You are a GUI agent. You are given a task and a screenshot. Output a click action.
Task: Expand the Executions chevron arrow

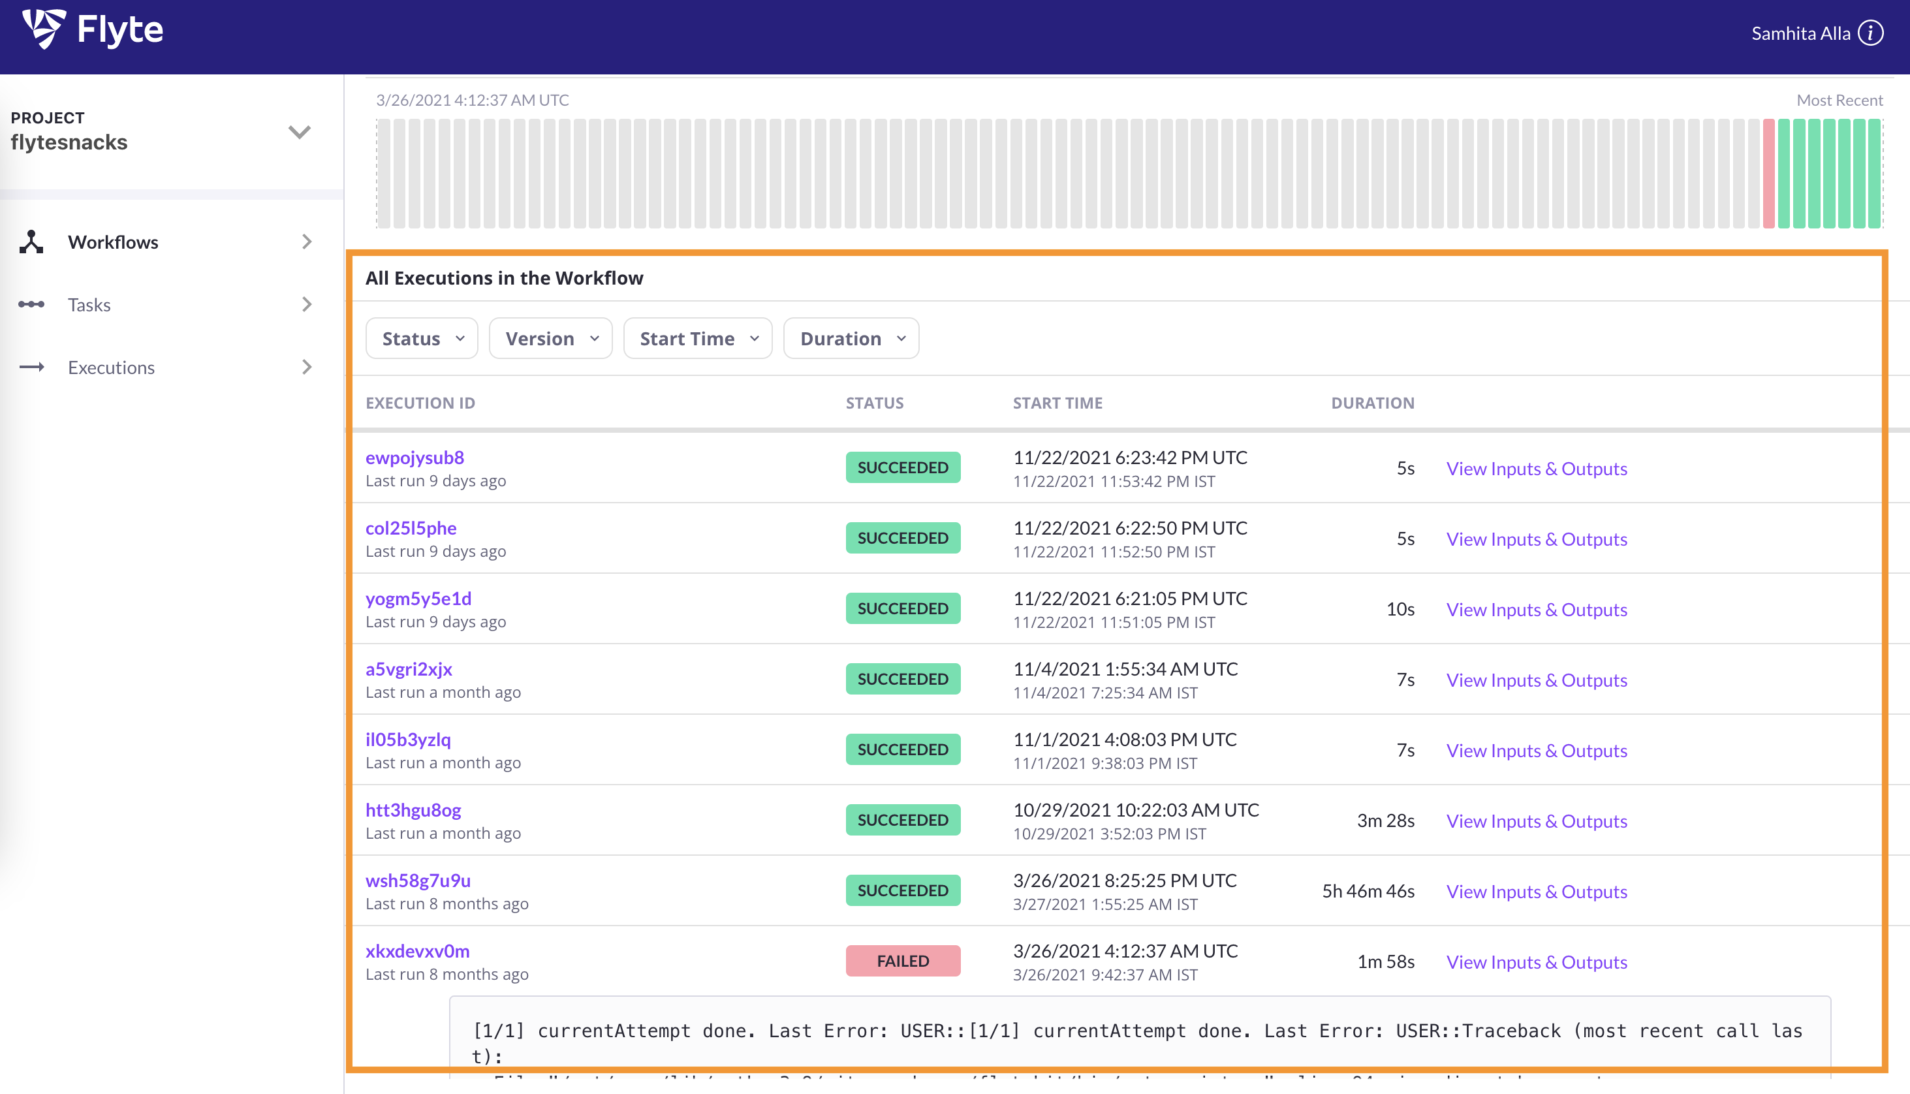click(x=305, y=367)
